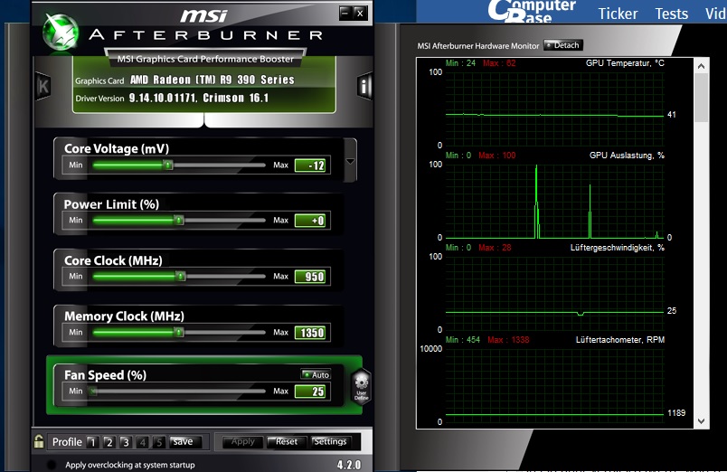Screen dimensions: 727x472
Task: Click the ComputerBase site logo
Action: pyautogui.click(x=532, y=10)
